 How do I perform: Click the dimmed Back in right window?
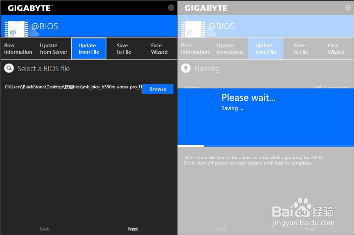[x=221, y=229]
